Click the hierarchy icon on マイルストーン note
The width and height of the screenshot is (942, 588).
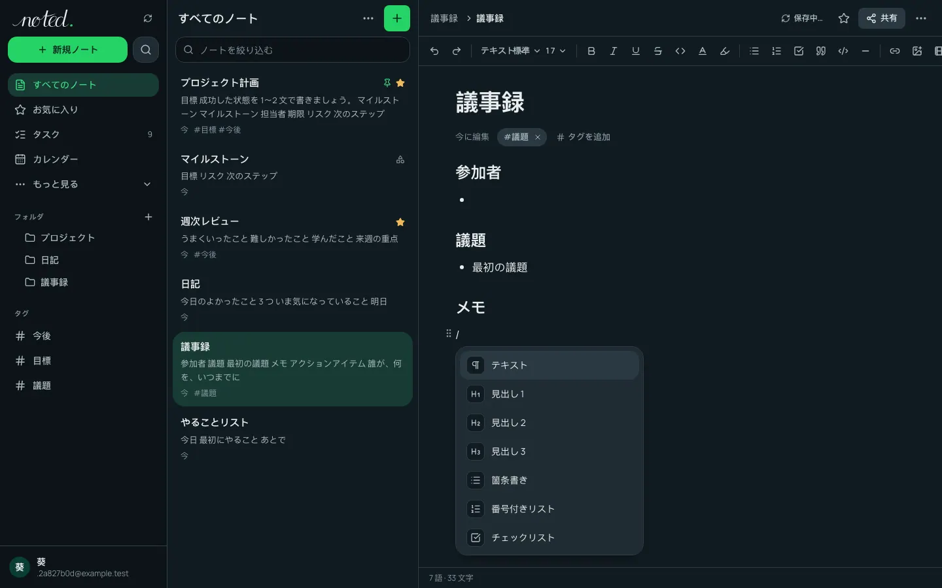tap(400, 159)
